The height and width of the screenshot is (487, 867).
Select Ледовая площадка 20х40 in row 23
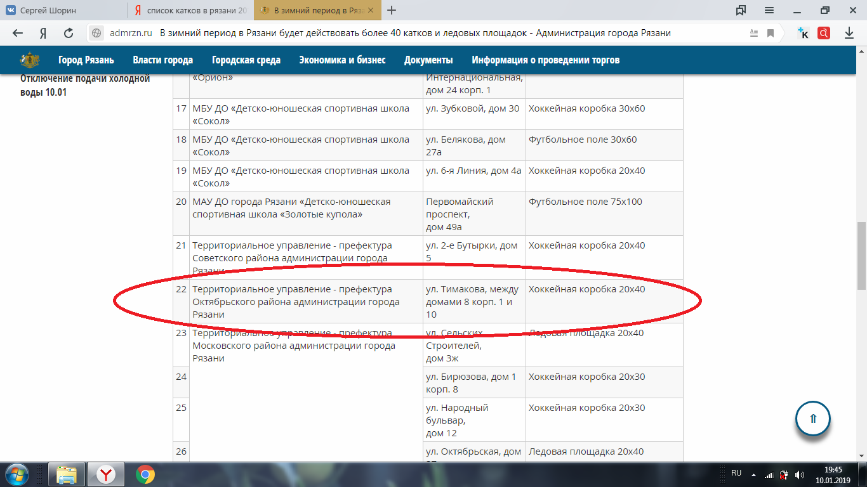point(604,345)
